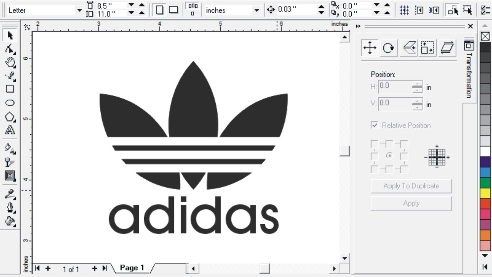This screenshot has width=492, height=277.
Task: Toggle snap to grid icon
Action: tap(404, 10)
